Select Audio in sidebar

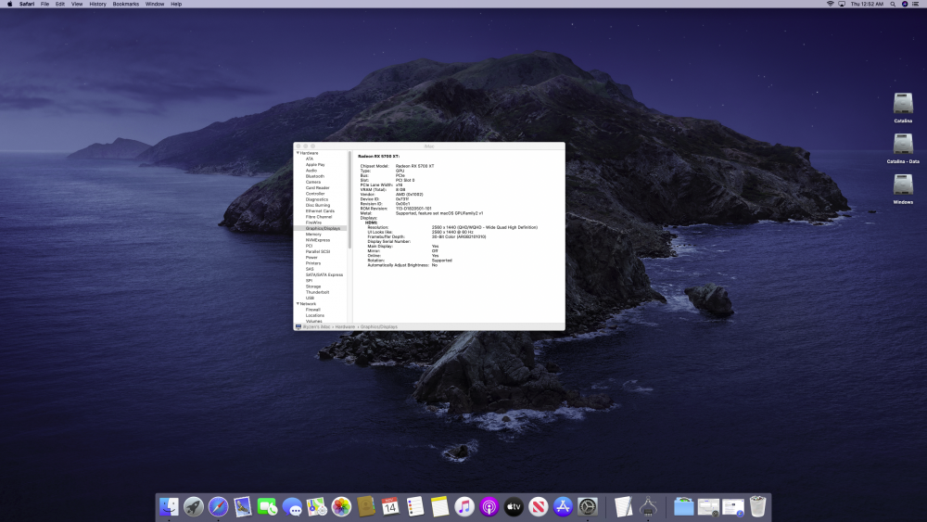311,171
